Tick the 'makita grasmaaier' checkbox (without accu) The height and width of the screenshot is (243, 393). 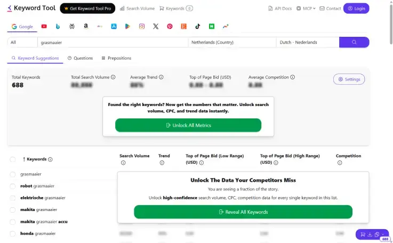(13, 210)
